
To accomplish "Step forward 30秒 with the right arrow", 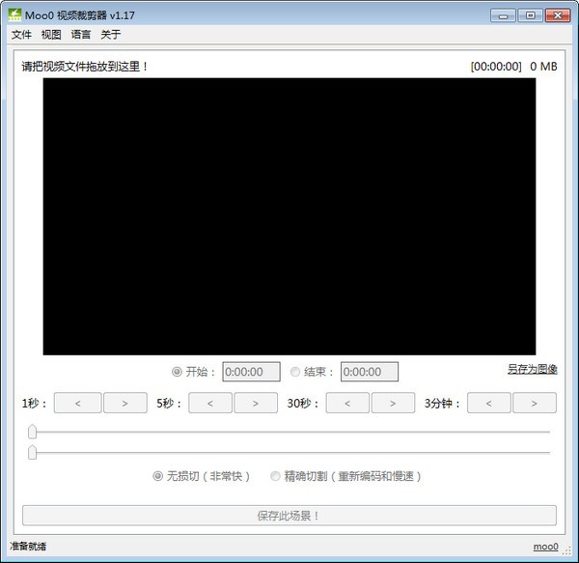I will [393, 403].
